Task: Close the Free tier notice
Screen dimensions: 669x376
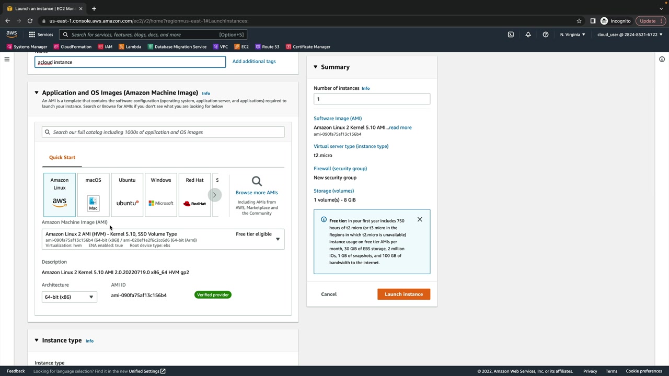Action: coord(420,219)
